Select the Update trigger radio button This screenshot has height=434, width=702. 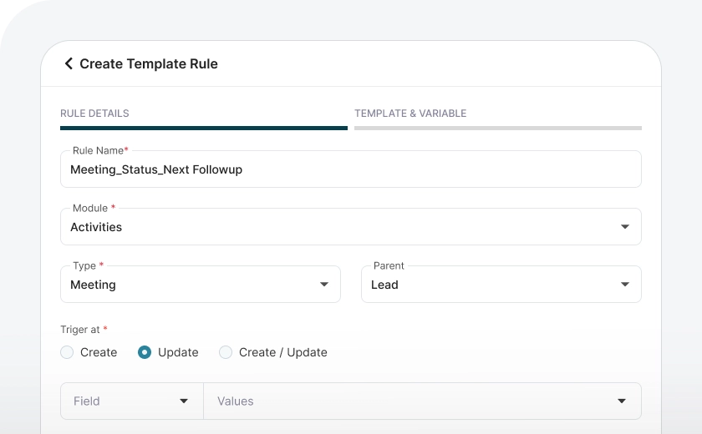pos(145,352)
